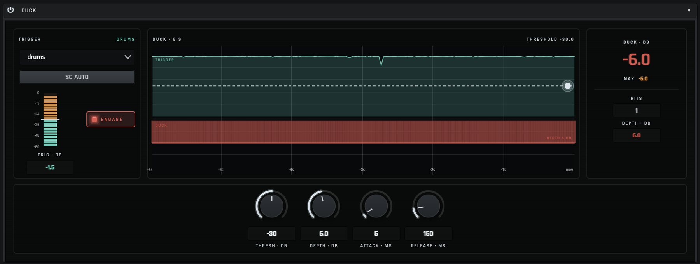Click the dropdown chevron next to drums

pos(128,57)
